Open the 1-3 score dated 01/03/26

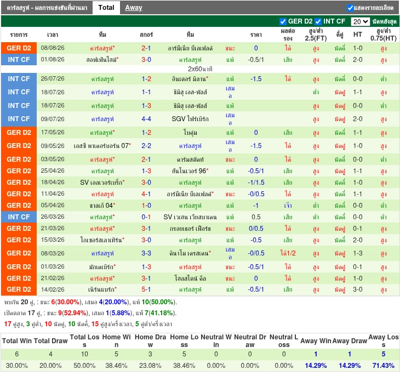[x=146, y=267]
